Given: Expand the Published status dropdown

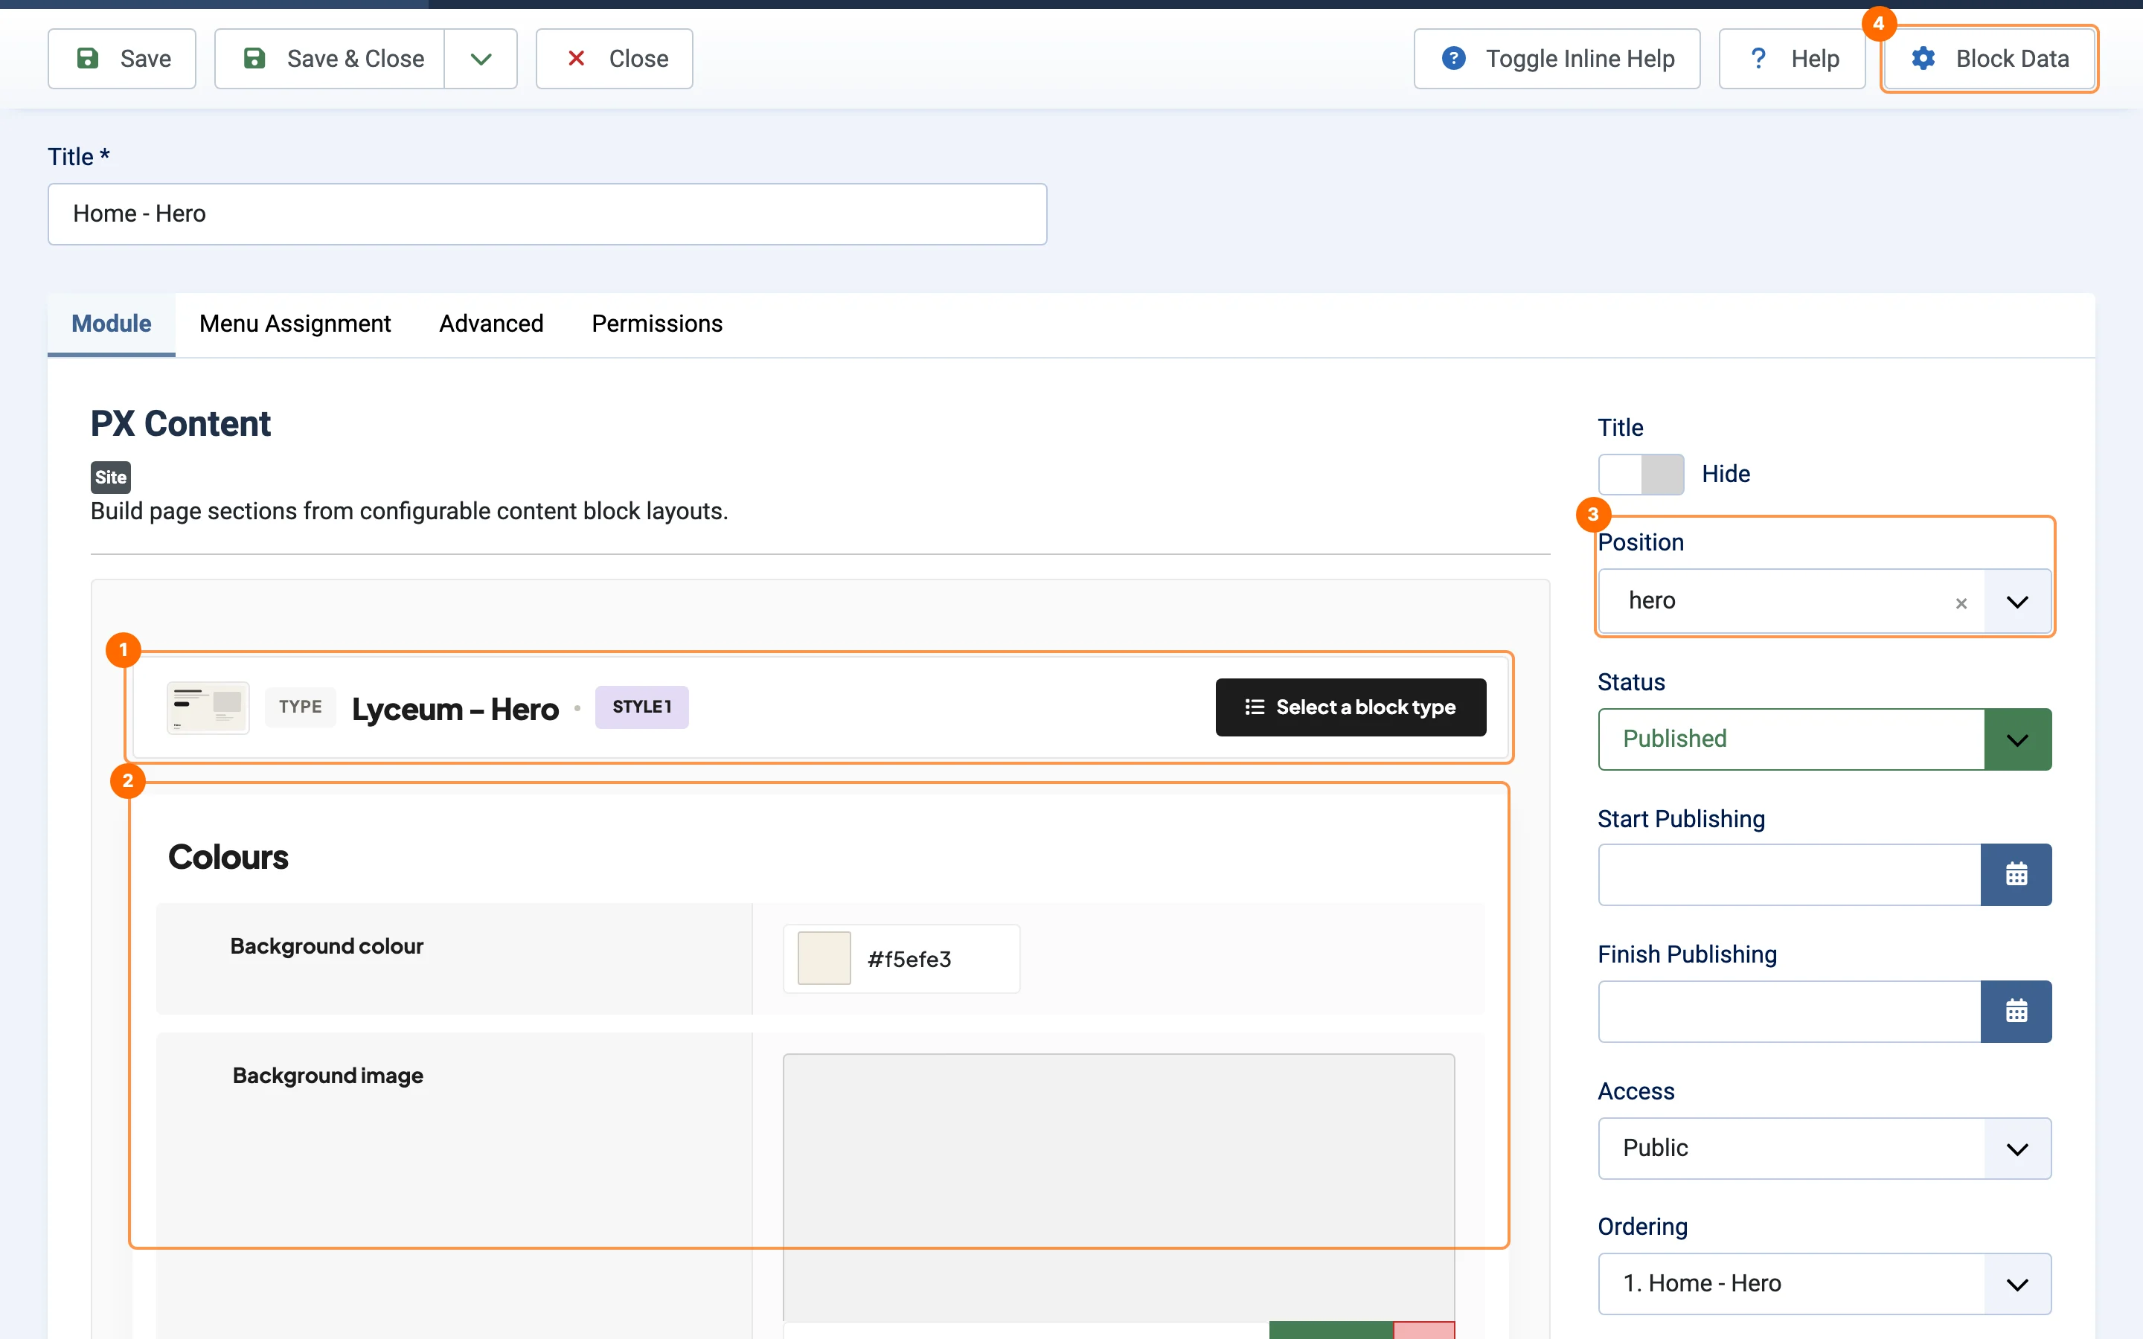Looking at the screenshot, I should (2017, 739).
